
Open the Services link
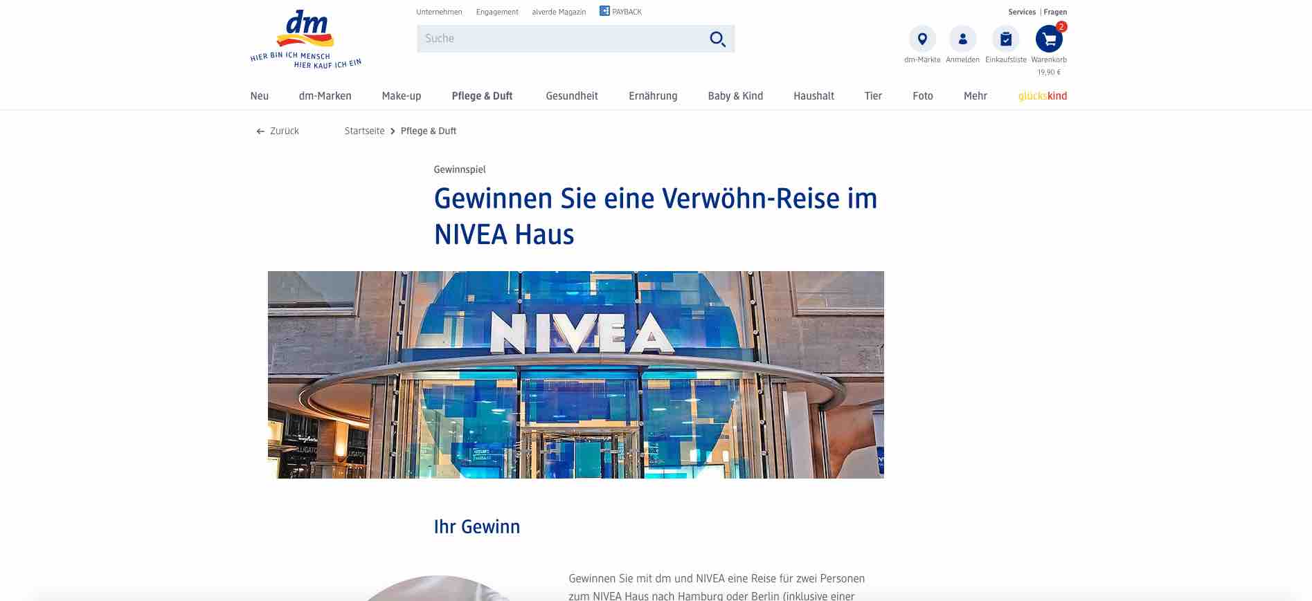pos(1022,12)
